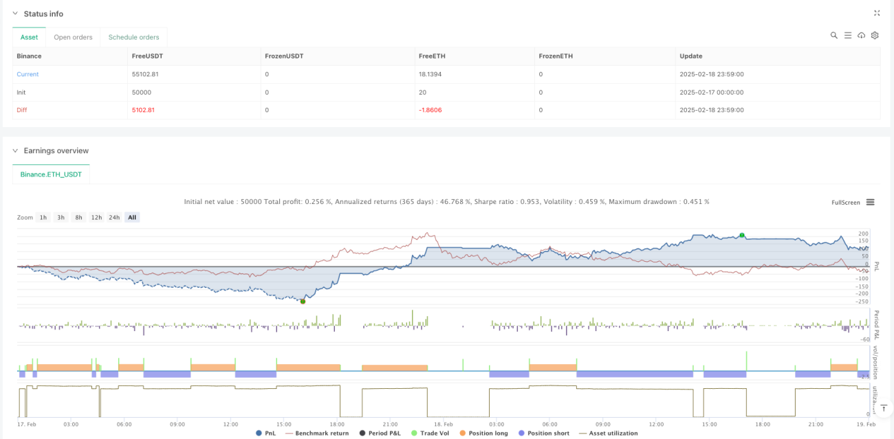Click the cloud download icon
Viewport: 894px width, 439px height.
click(861, 35)
